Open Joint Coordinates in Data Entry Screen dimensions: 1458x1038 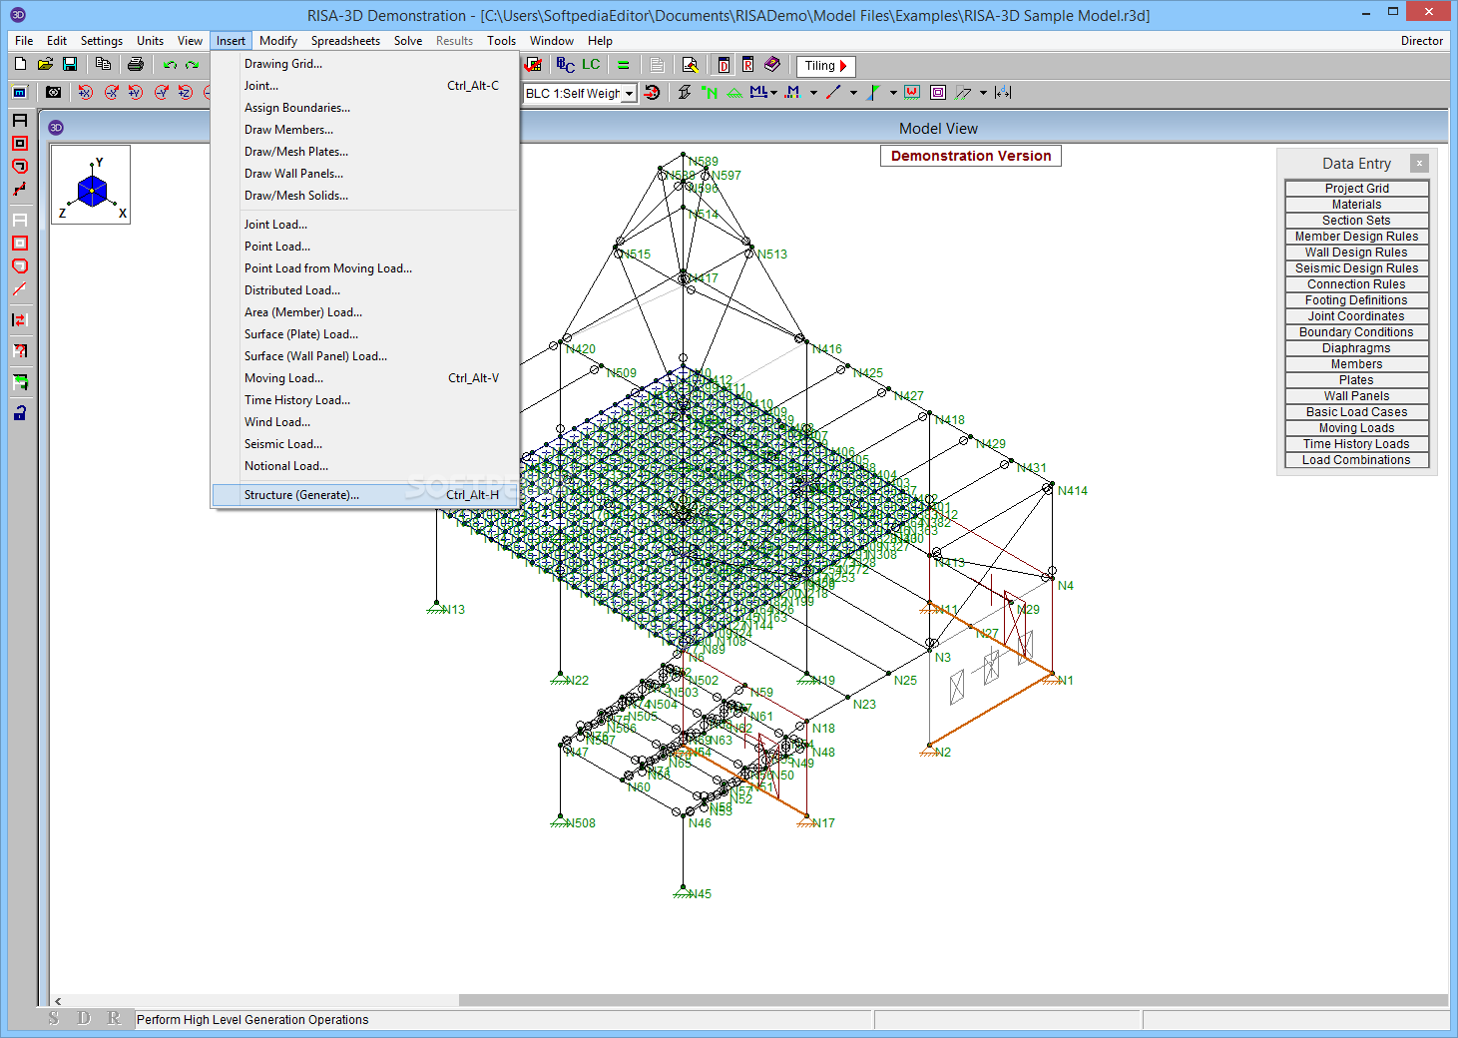(1356, 316)
